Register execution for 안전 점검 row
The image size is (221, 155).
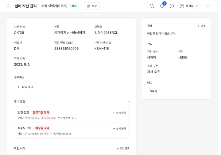119,113
